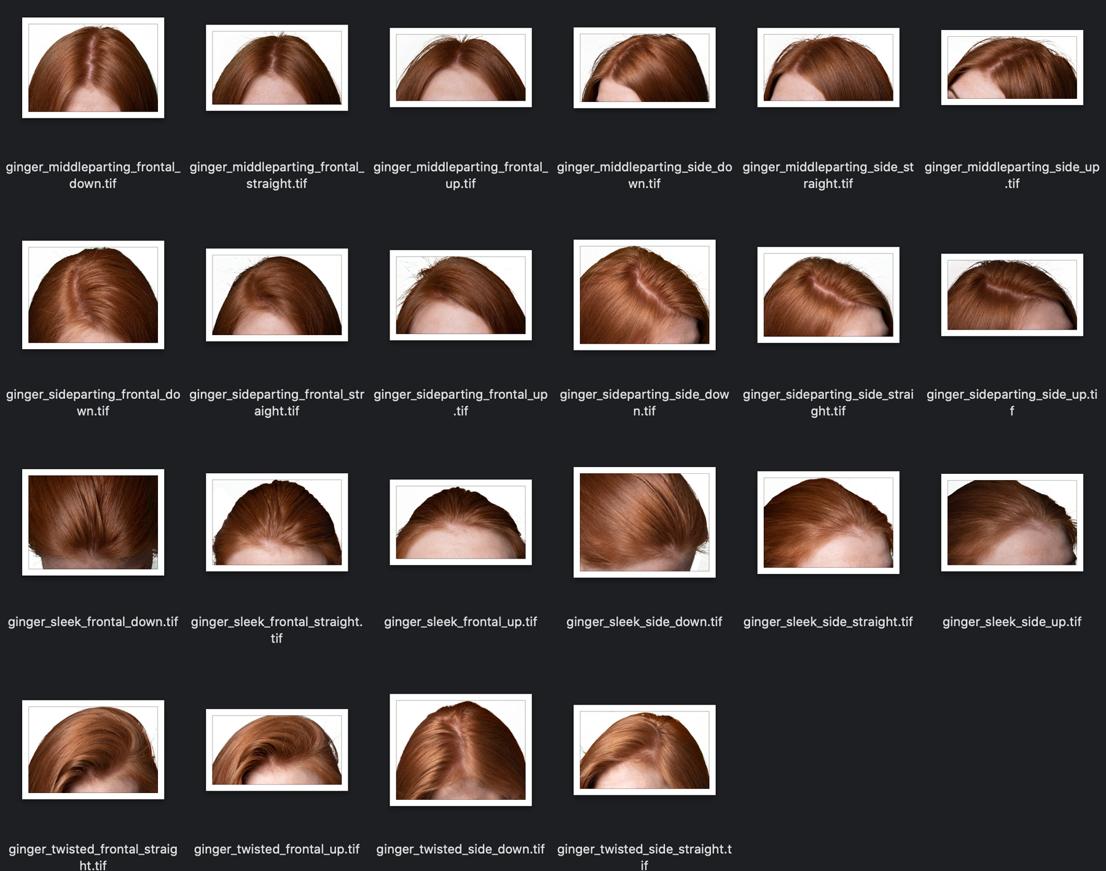Image resolution: width=1106 pixels, height=871 pixels.
Task: Click the filename ginger_sleek_side_up.tif
Action: pyautogui.click(x=1012, y=622)
